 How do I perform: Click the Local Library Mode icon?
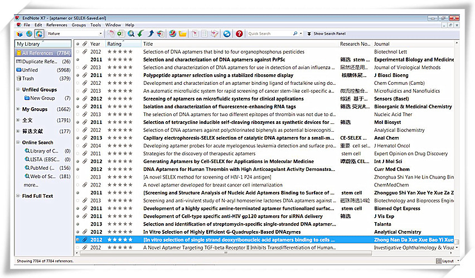(20, 33)
